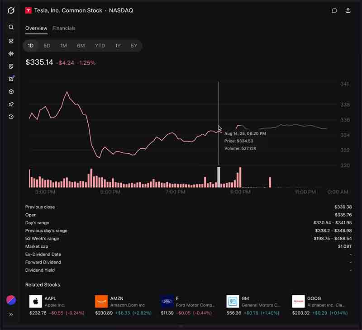Click the Previous close value $339.38
Viewport: 362px width, 330px height.
click(343, 207)
